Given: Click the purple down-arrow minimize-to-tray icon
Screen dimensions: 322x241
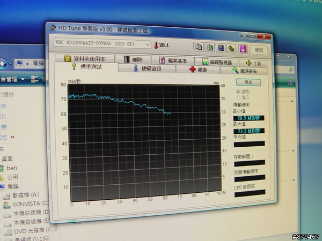Looking at the screenshot, I should pos(243,49).
